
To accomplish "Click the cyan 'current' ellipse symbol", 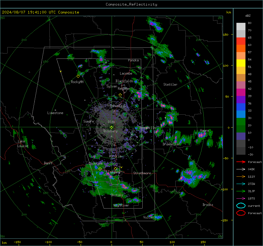I will click(x=241, y=206).
